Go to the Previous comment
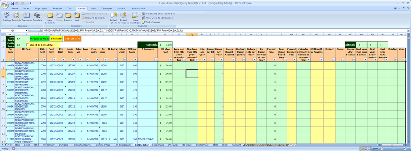The width and height of the screenshot is (411, 151). tap(68, 17)
